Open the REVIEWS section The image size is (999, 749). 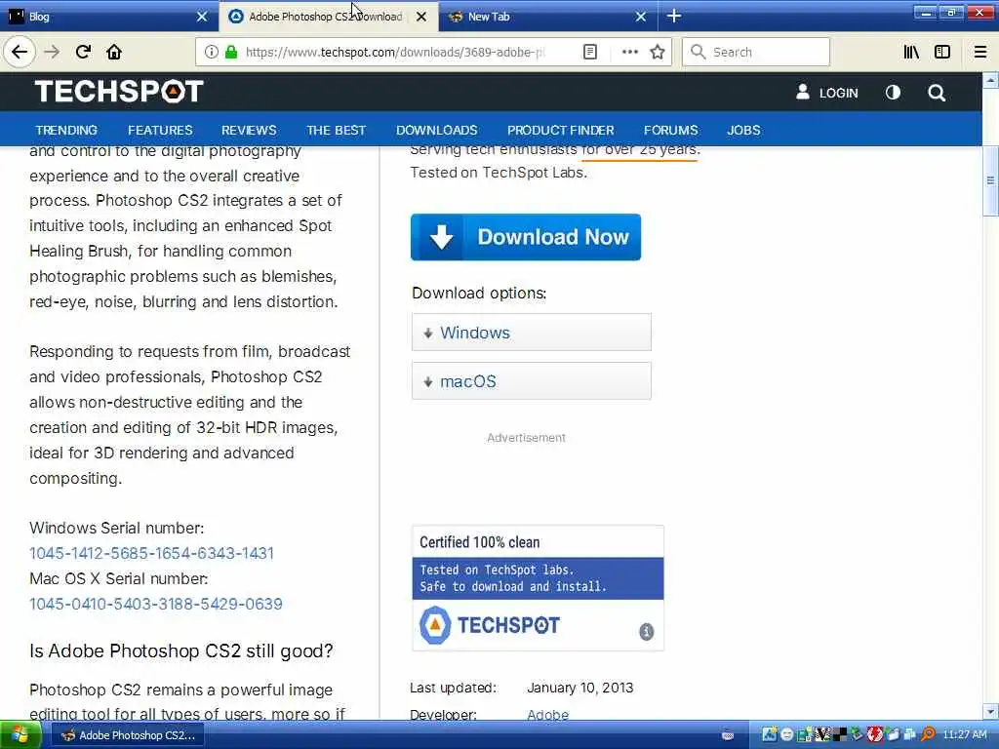[x=249, y=130]
